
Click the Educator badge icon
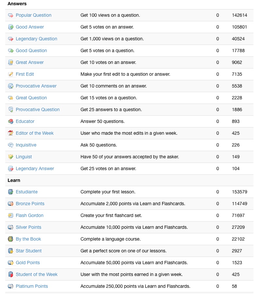coord(10,122)
